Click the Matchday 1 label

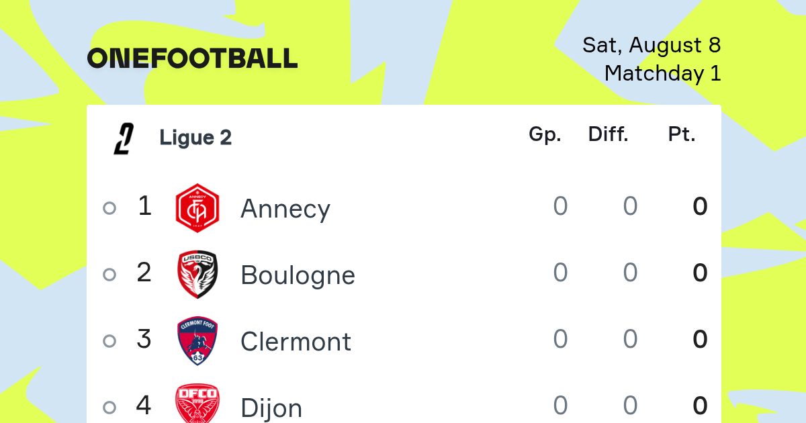pos(663,73)
